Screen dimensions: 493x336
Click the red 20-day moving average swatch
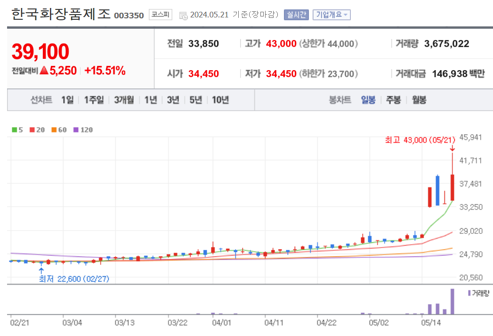(32, 130)
